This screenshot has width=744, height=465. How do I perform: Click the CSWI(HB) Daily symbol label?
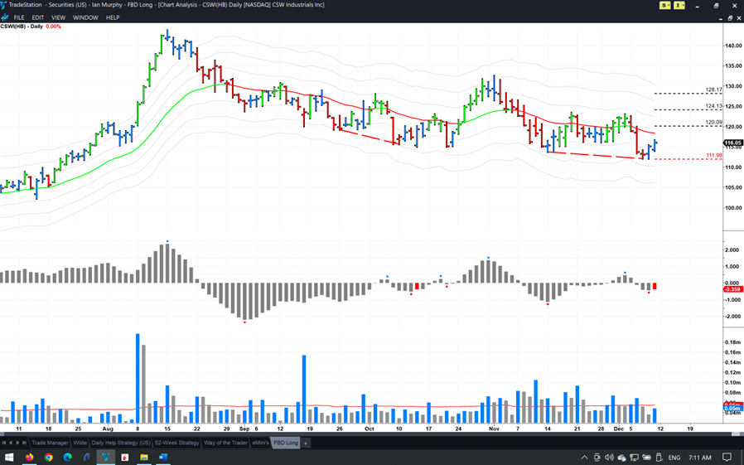pos(22,27)
